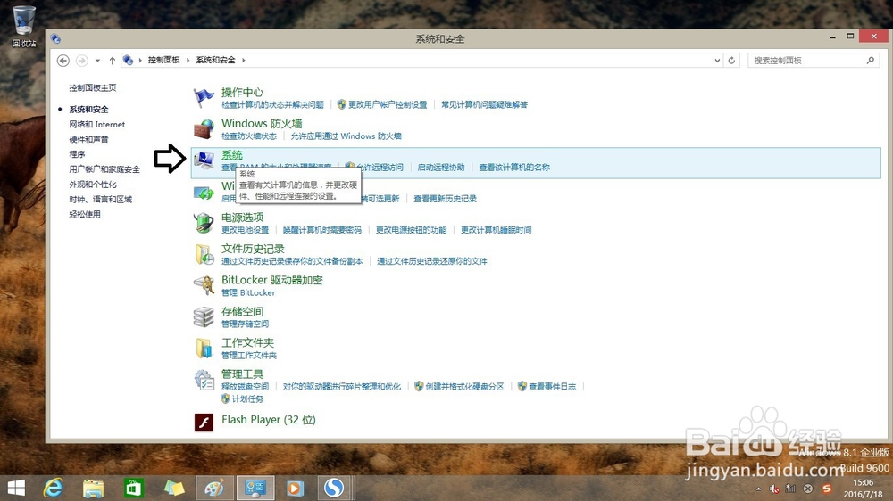Open the Windows 防火墙 heading link
The height and width of the screenshot is (501, 893).
(262, 123)
